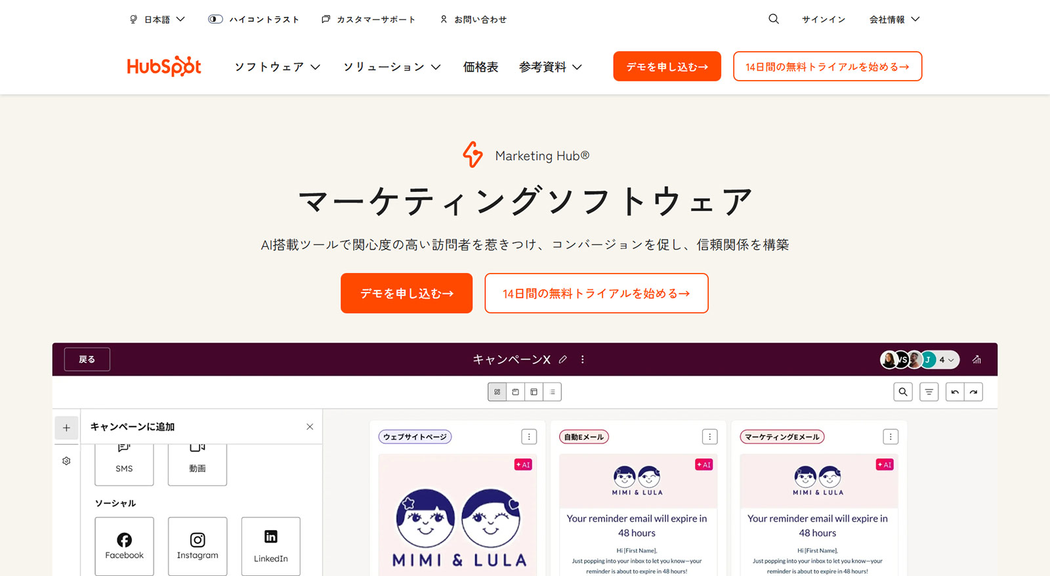Switch to the board layout view icon
The width and height of the screenshot is (1050, 576).
pos(534,392)
